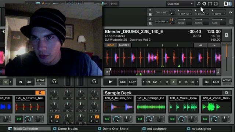Click the Sample Deck D letter badge

227,93
